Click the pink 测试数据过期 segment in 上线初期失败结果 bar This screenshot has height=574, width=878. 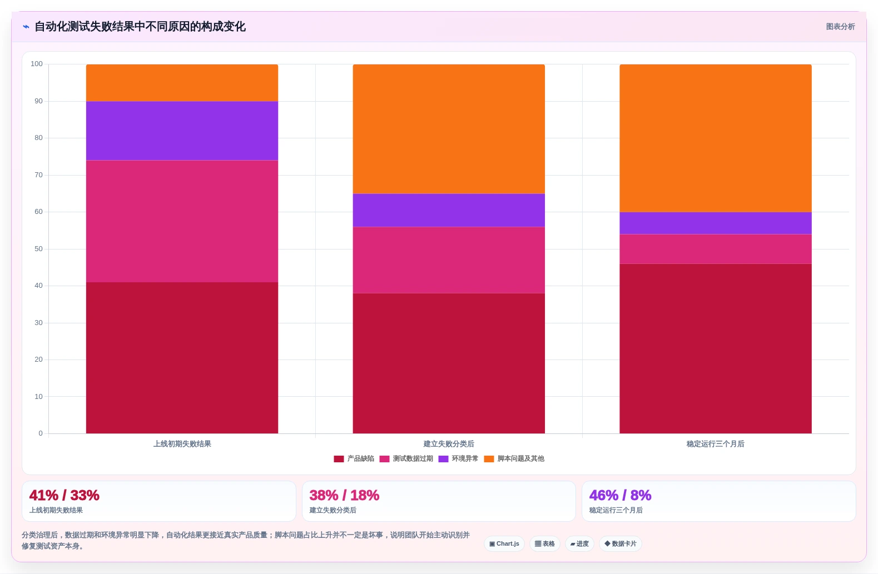[x=182, y=221]
